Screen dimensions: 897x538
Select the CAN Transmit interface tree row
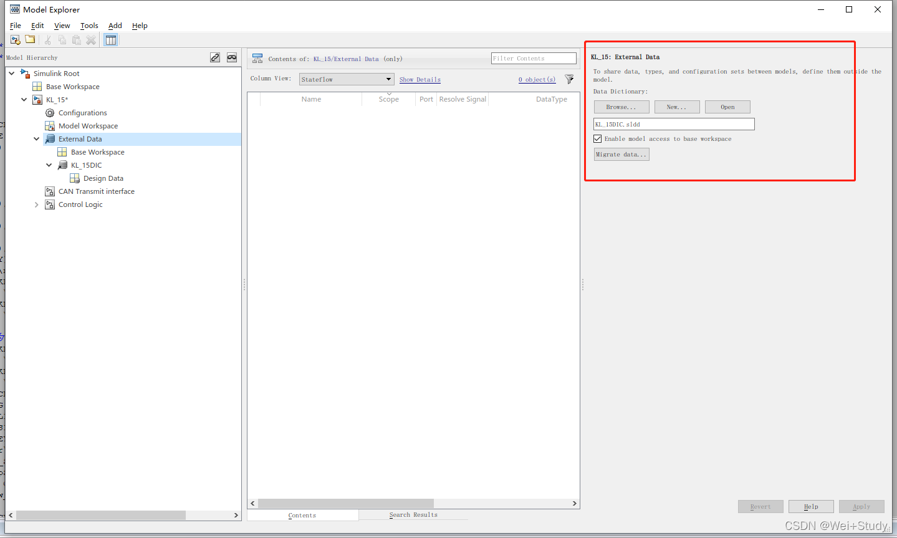click(96, 191)
